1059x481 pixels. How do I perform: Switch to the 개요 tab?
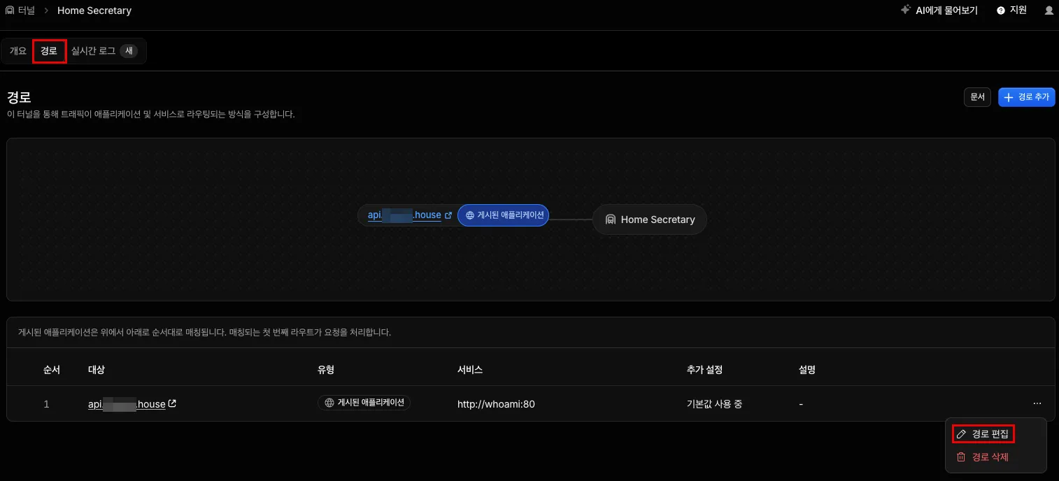(18, 51)
